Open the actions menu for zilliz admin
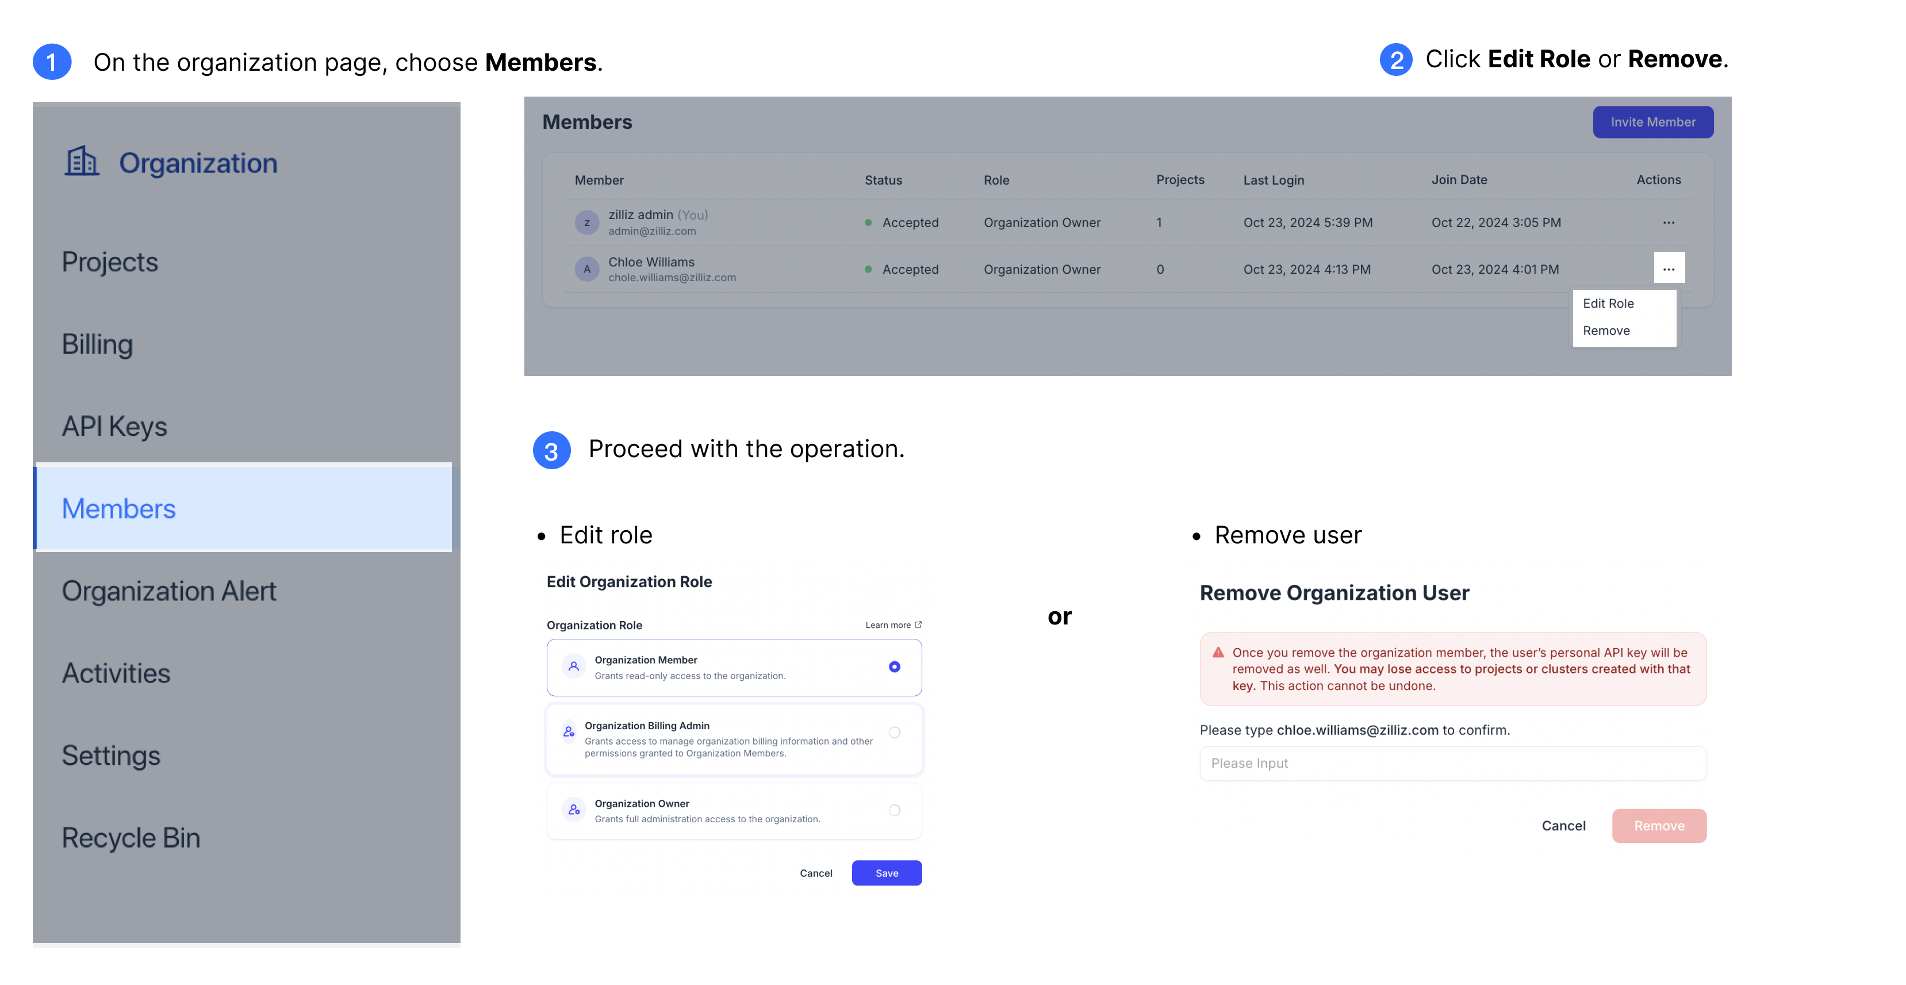This screenshot has height=985, width=1906. tap(1669, 222)
